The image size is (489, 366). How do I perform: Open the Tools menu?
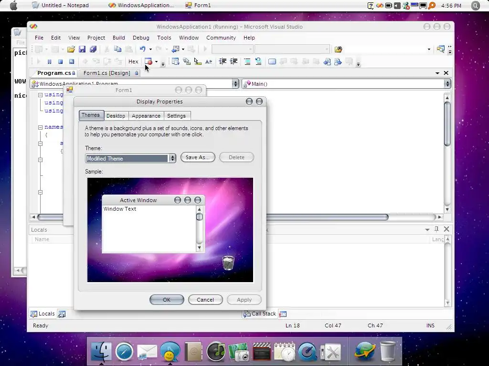pyautogui.click(x=164, y=38)
